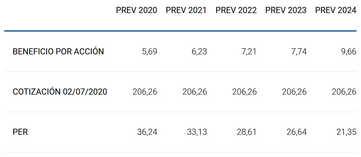Select the PER row label

20,132
